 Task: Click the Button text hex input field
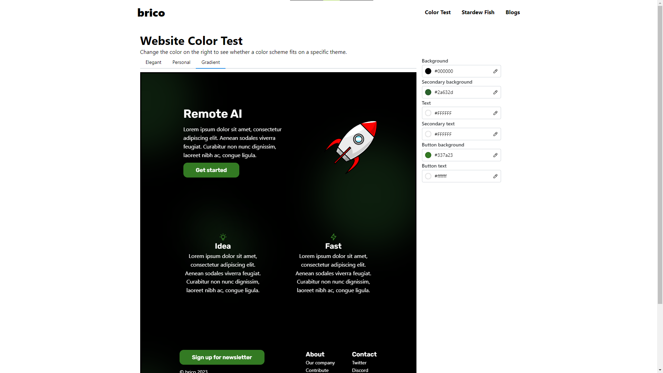click(462, 176)
